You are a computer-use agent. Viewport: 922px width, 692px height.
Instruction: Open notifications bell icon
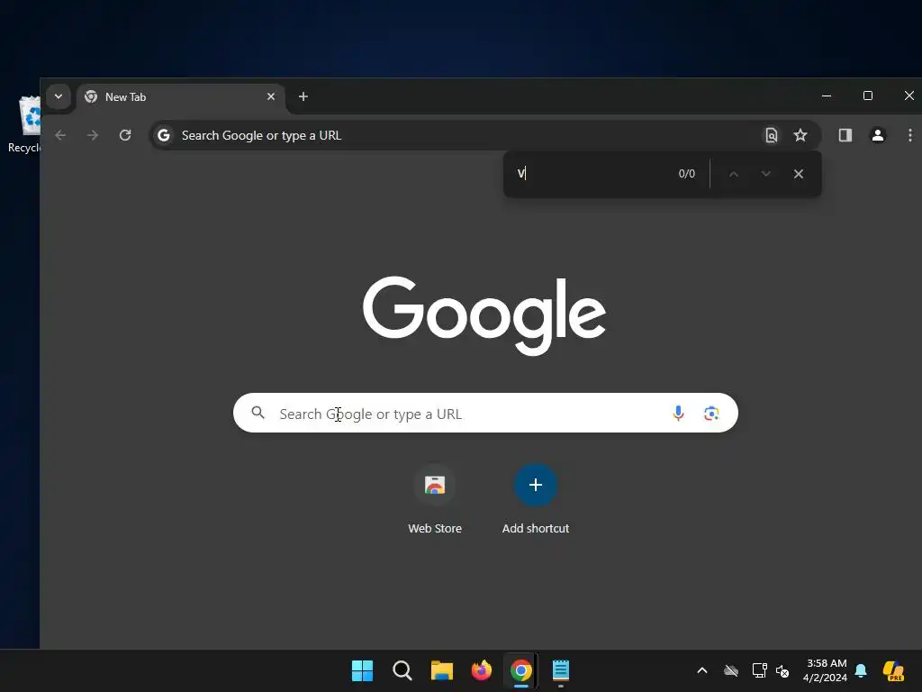(x=861, y=670)
